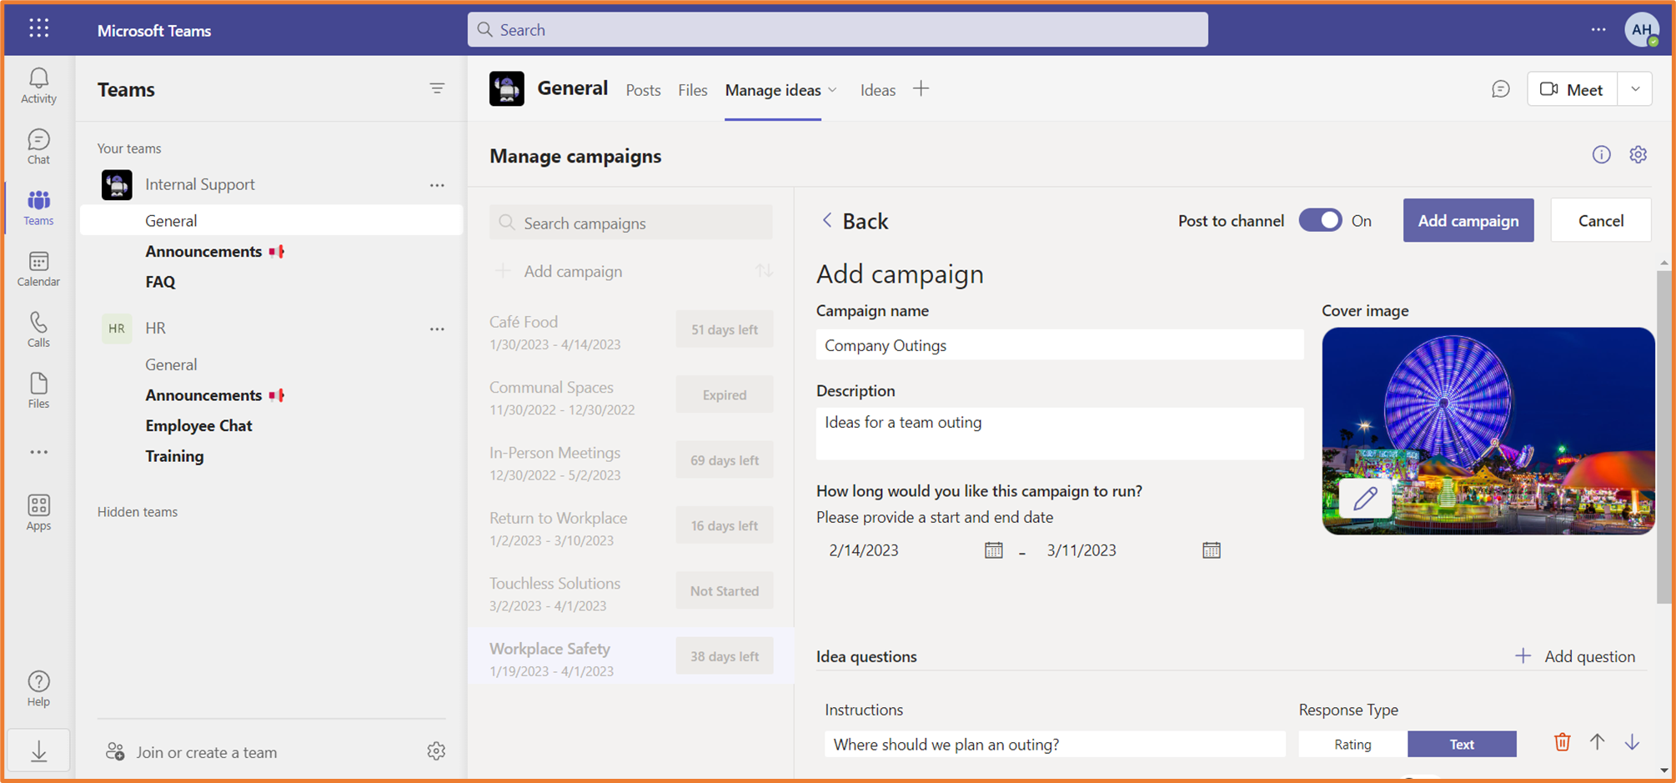Open the Ideas tab

tap(877, 89)
